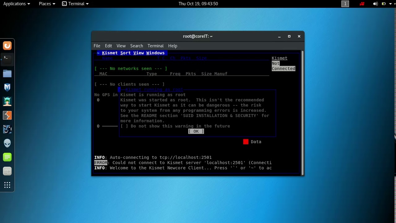This screenshot has height=223, width=396.
Task: Open Kismet's View menu in blue bar
Action: pos(139,53)
